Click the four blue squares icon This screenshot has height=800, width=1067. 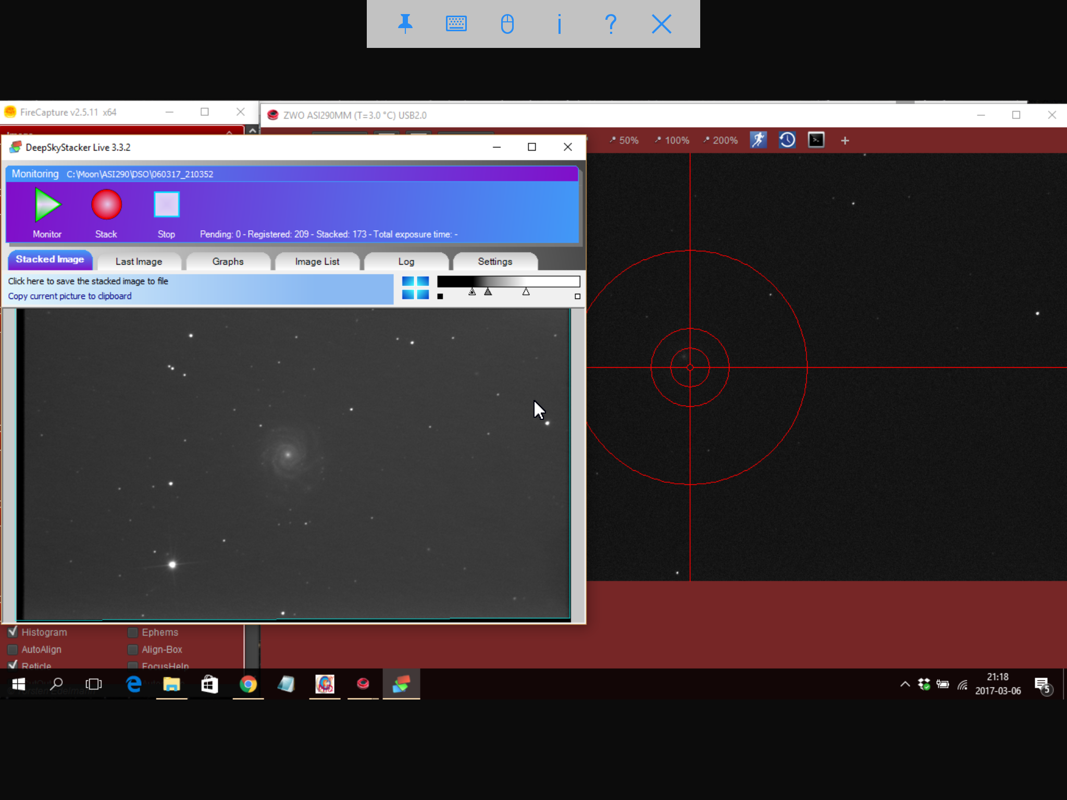click(x=415, y=288)
